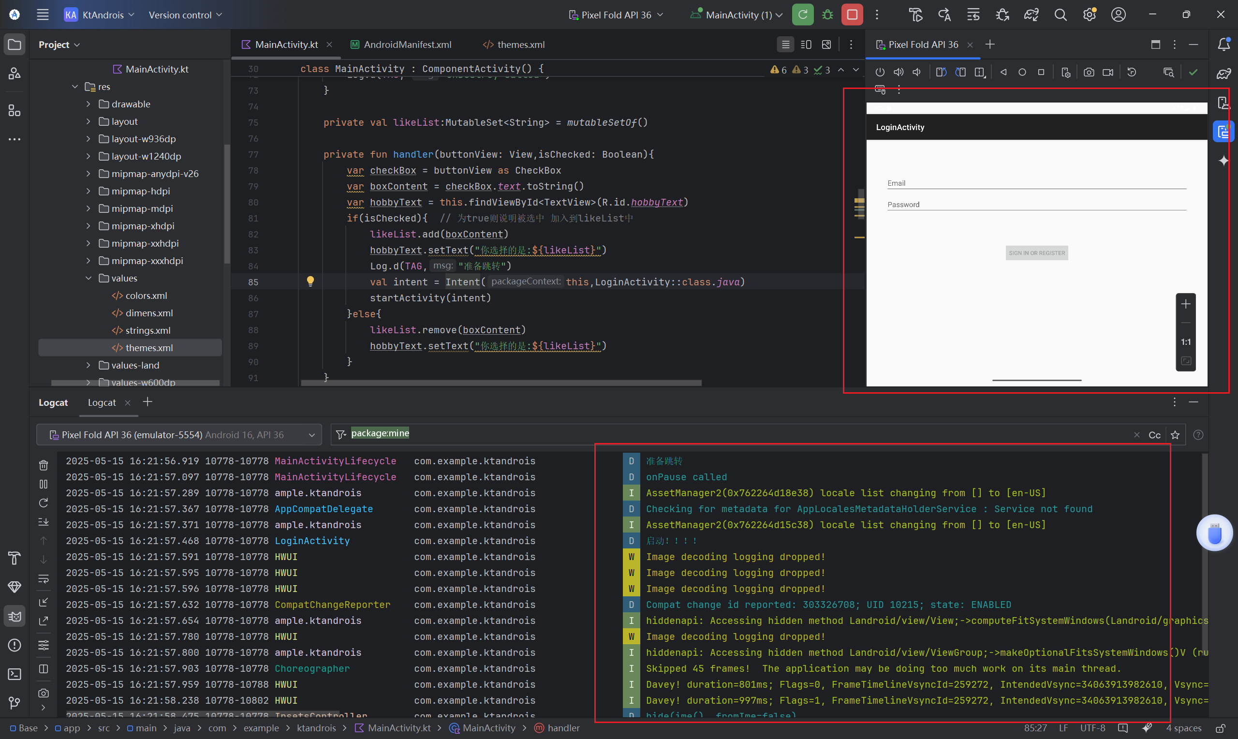Image resolution: width=1238 pixels, height=739 pixels.
Task: Add a new running device tab
Action: click(989, 44)
